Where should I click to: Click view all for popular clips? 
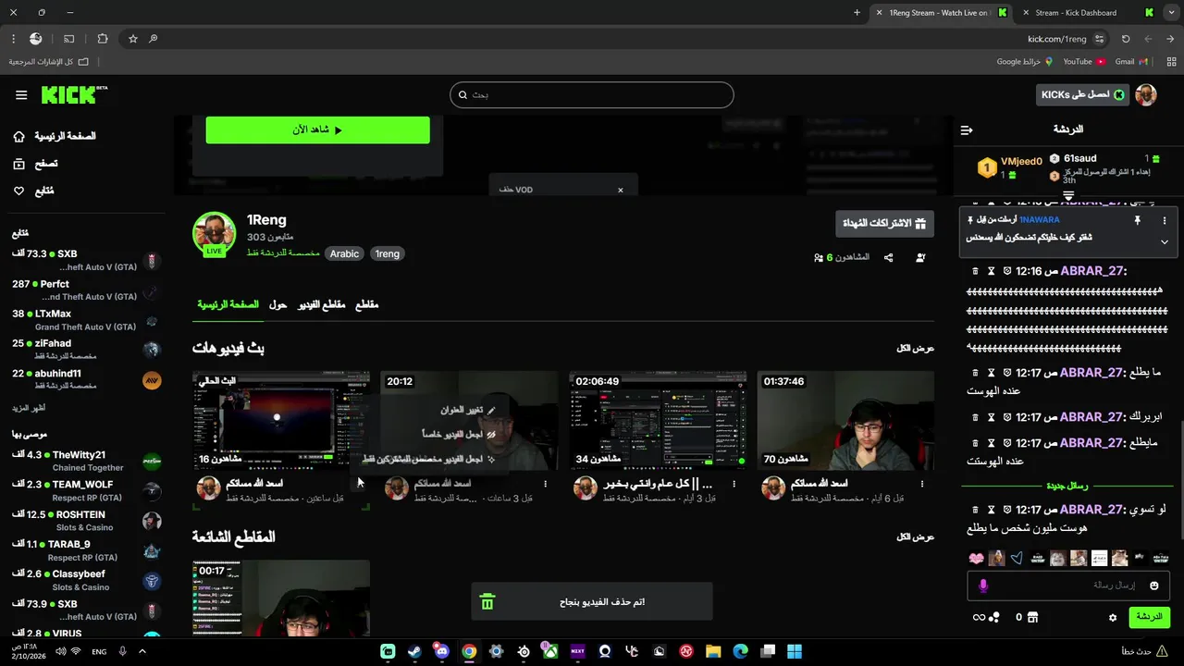click(916, 536)
